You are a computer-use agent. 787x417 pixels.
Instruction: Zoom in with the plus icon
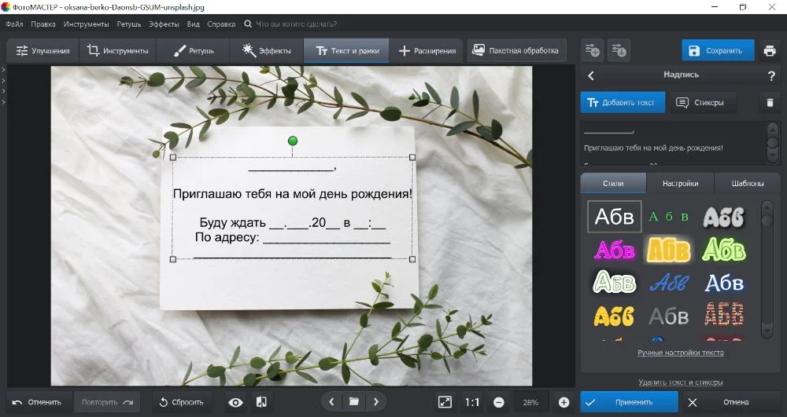(x=563, y=402)
